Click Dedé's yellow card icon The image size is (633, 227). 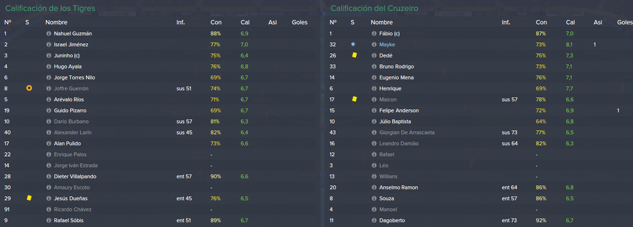[x=354, y=56]
